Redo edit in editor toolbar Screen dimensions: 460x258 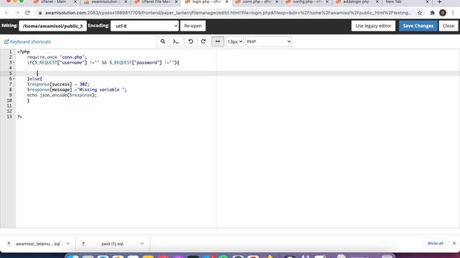click(203, 42)
